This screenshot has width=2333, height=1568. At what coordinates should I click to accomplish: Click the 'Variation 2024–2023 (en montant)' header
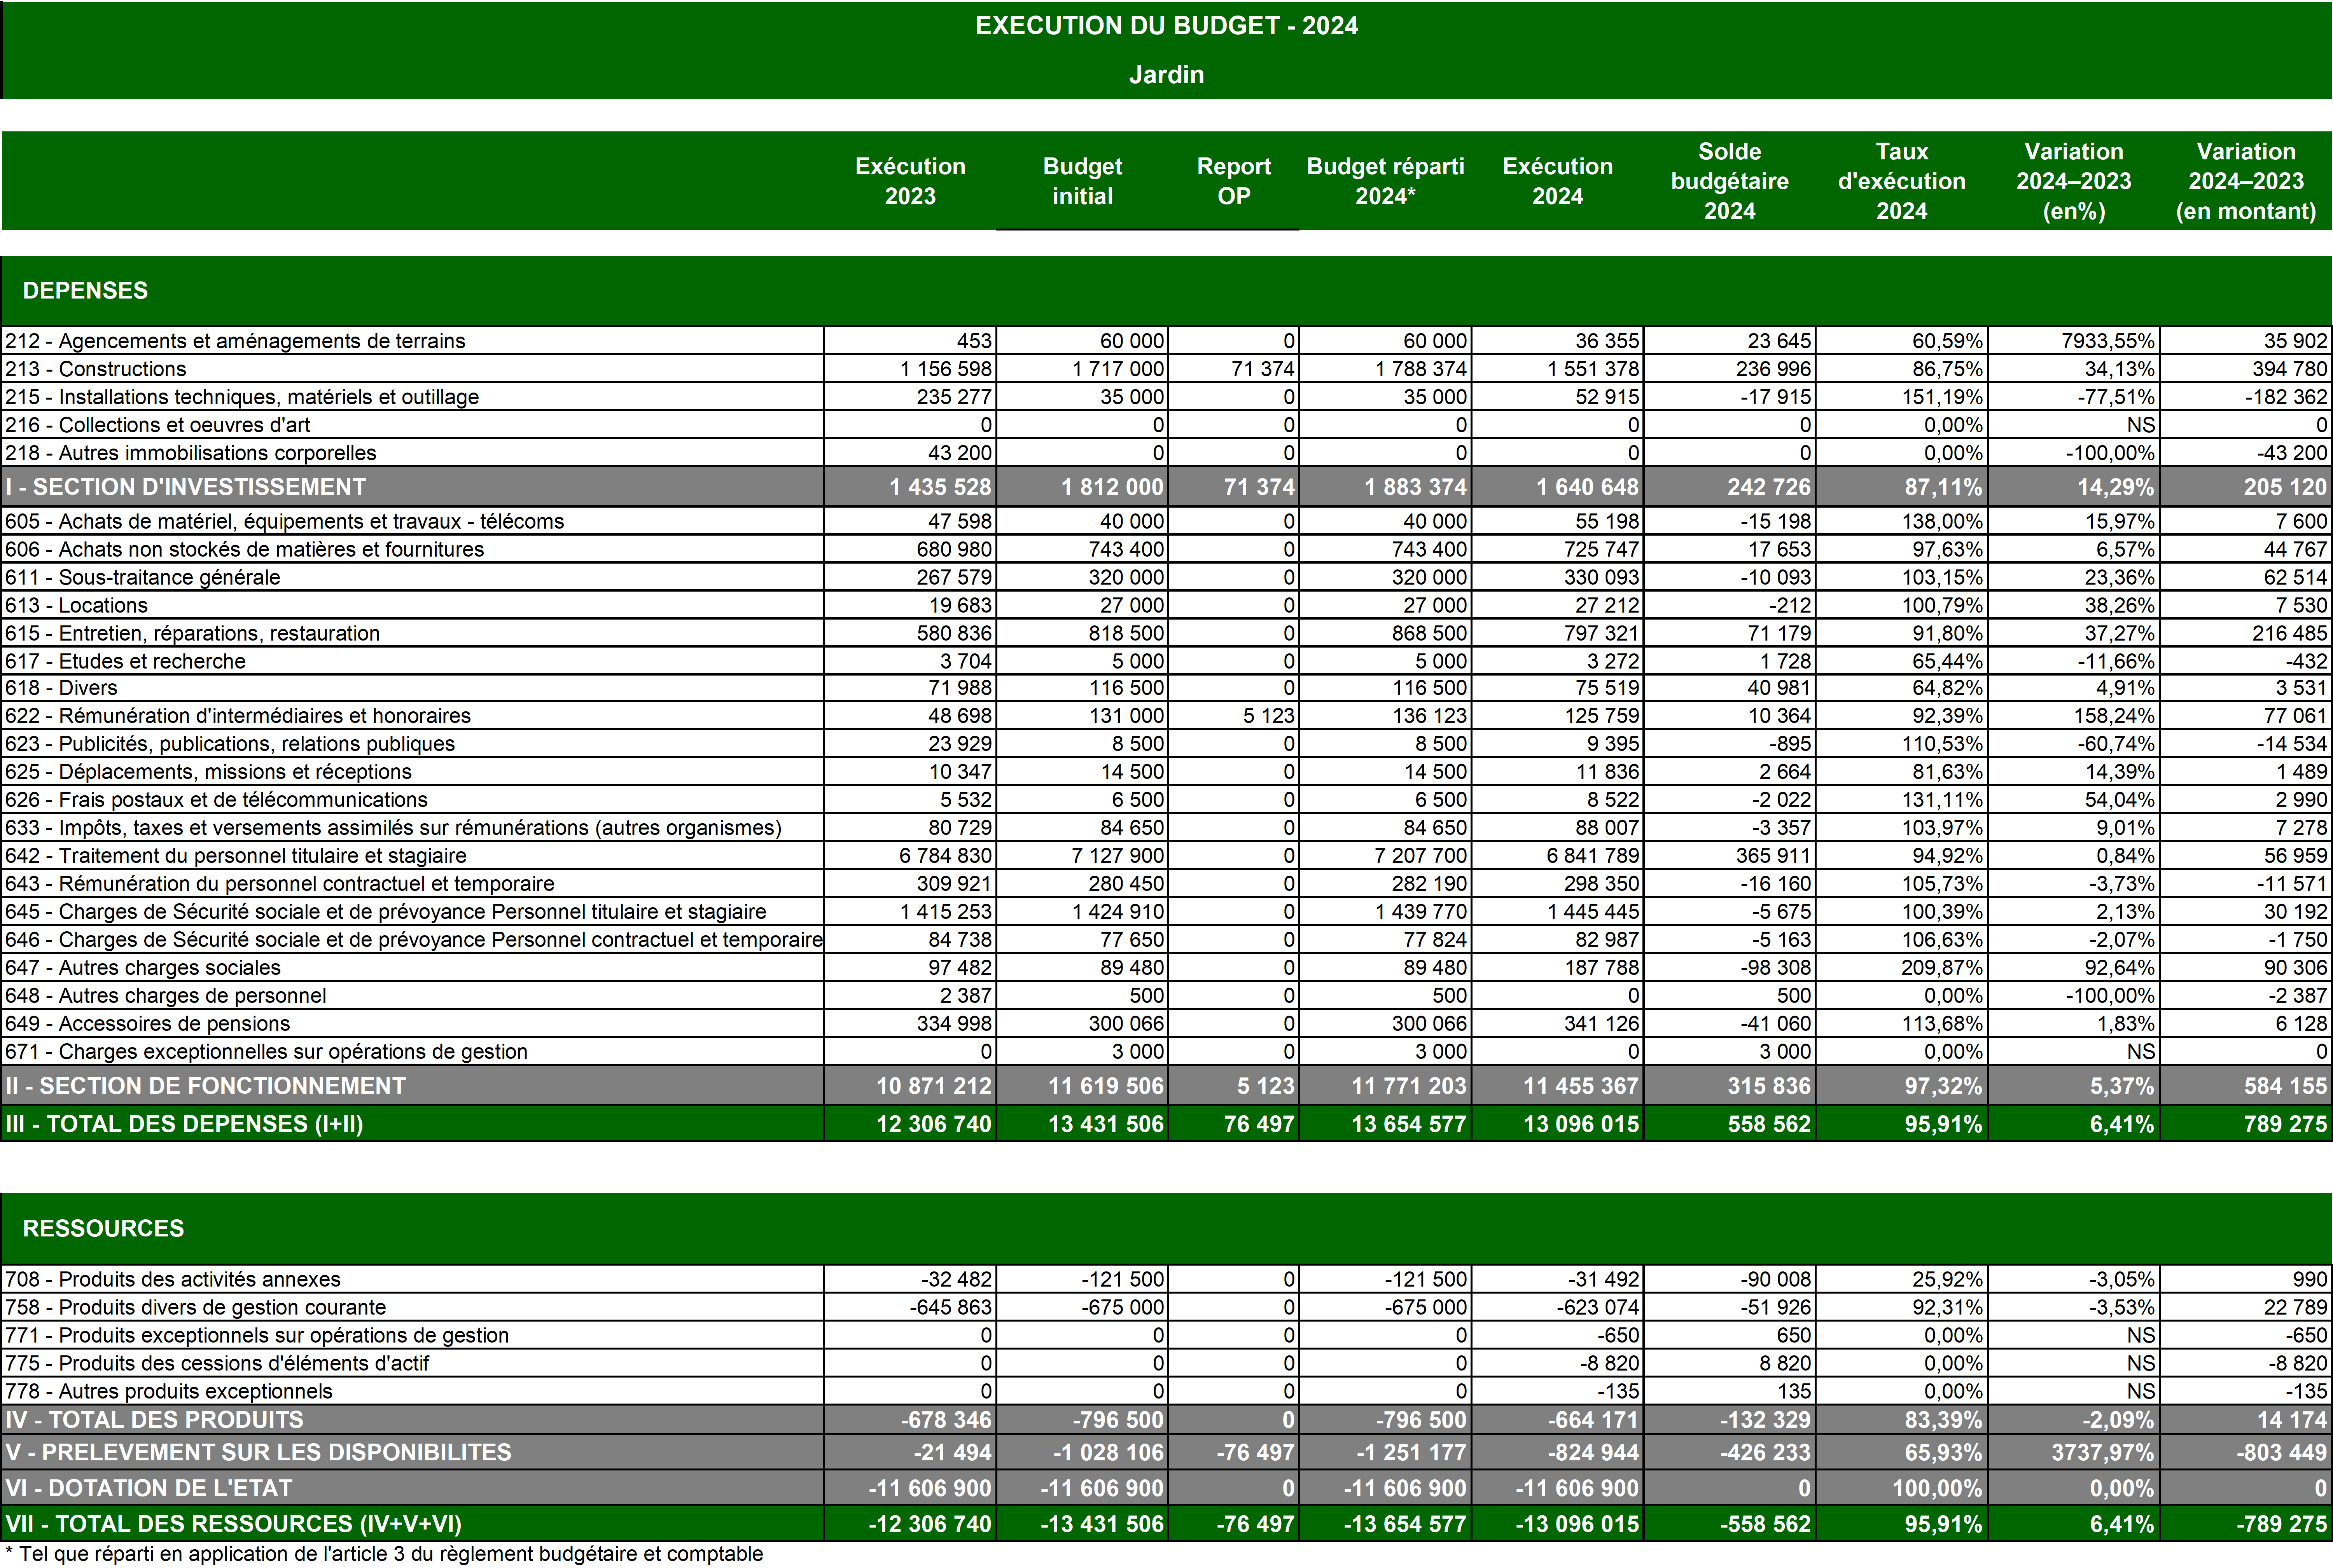point(2246,181)
